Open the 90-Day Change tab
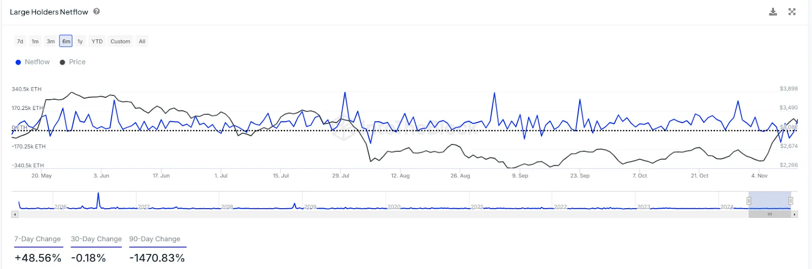The height and width of the screenshot is (269, 812). (x=155, y=239)
